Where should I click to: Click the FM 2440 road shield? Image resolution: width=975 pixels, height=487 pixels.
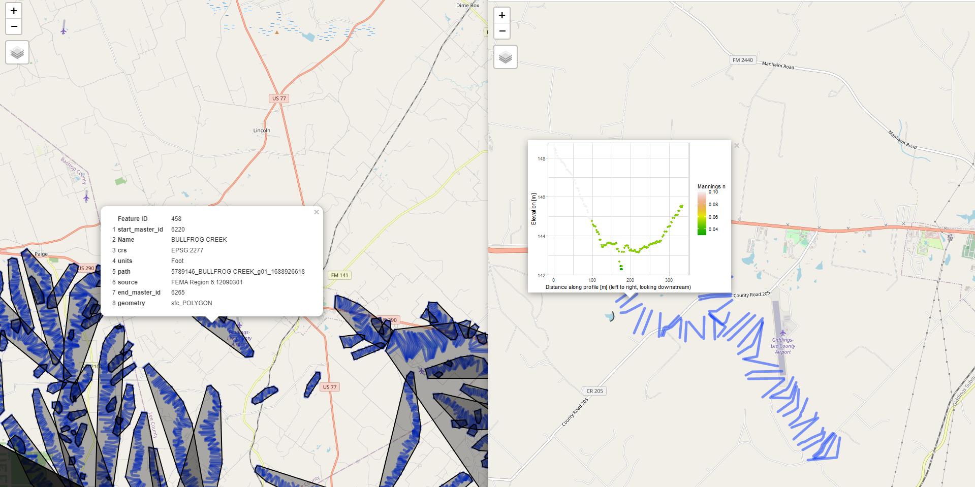coord(743,60)
